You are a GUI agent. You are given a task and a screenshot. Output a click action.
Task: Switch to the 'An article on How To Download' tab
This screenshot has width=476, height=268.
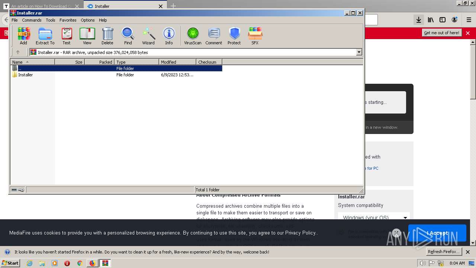click(x=42, y=6)
